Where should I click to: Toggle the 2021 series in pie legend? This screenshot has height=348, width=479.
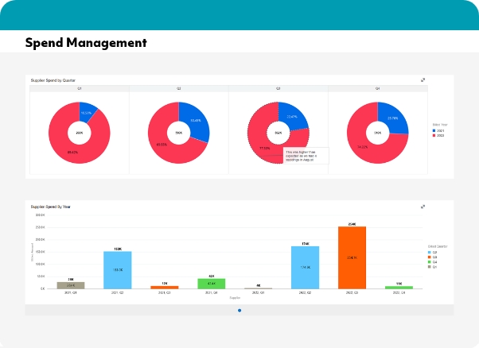click(x=436, y=130)
